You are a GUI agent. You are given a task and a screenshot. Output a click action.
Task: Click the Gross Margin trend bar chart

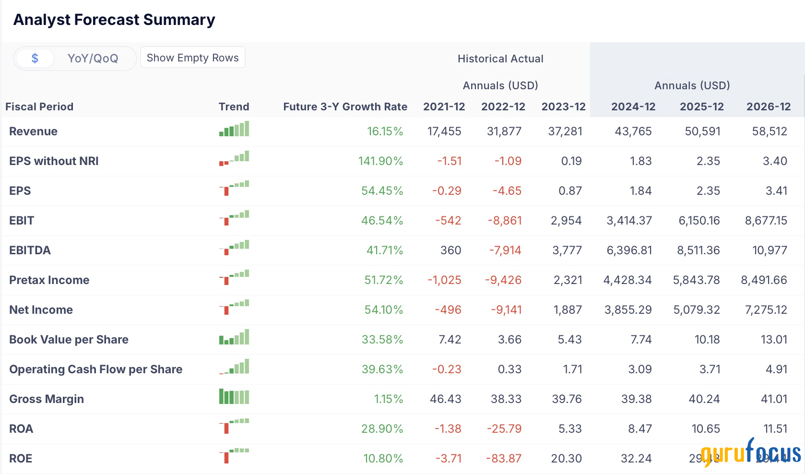pyautogui.click(x=234, y=397)
